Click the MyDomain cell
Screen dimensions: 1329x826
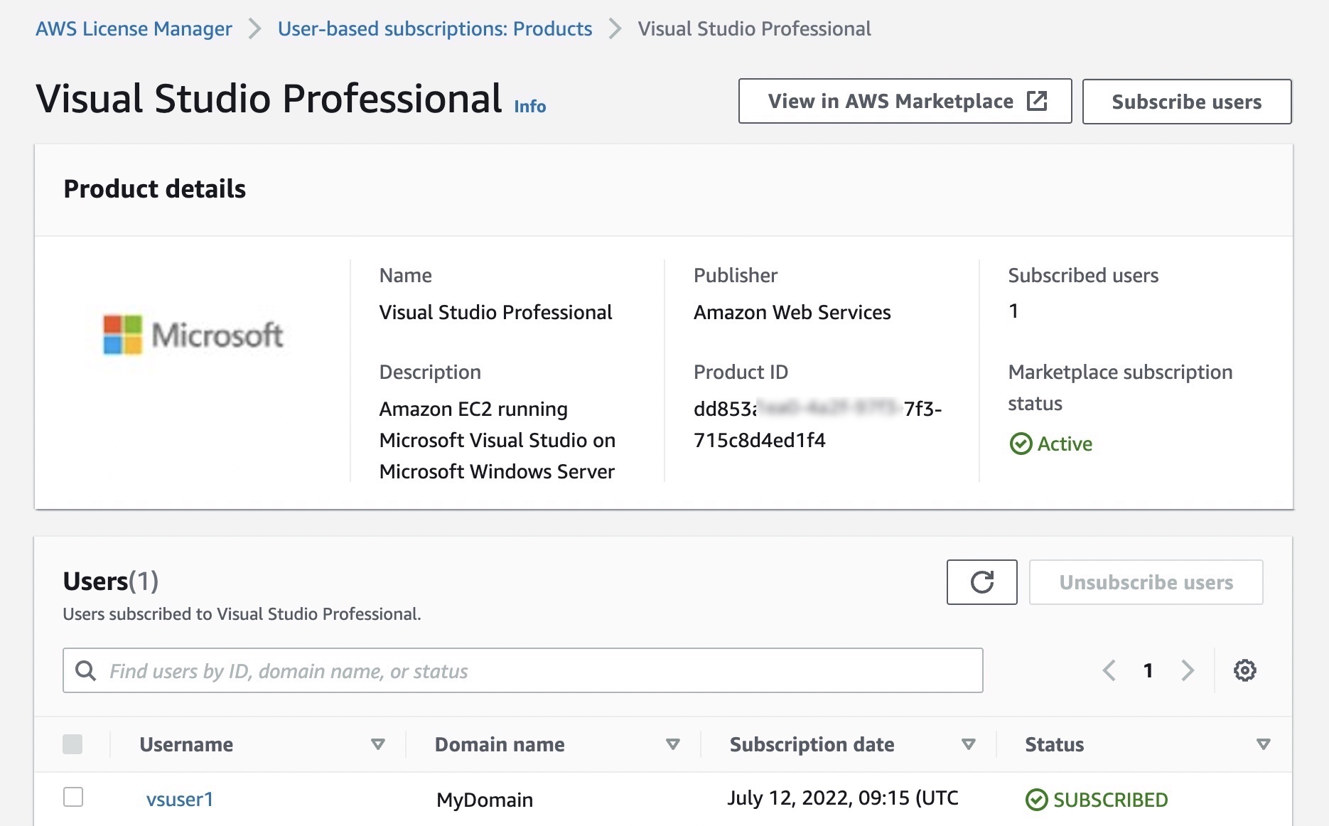coord(485,800)
